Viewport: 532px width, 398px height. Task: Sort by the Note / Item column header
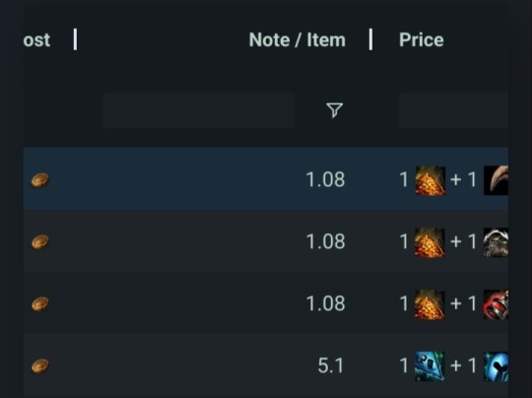tap(298, 40)
